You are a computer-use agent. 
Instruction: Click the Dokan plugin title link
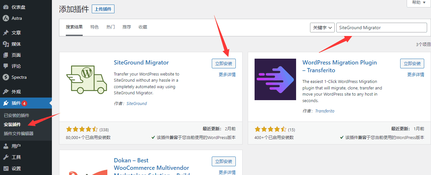151,167
